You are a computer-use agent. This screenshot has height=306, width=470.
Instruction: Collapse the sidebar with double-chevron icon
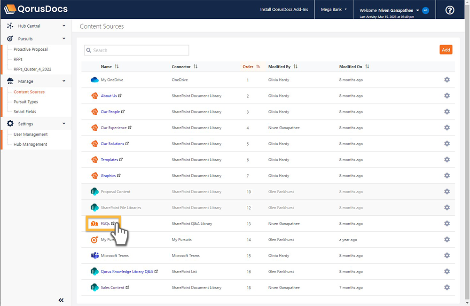click(x=61, y=300)
